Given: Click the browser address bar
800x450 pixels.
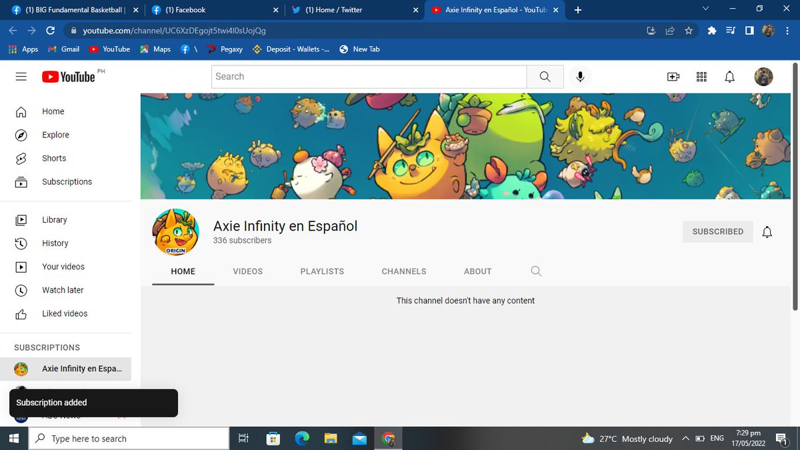Looking at the screenshot, I should 353,31.
